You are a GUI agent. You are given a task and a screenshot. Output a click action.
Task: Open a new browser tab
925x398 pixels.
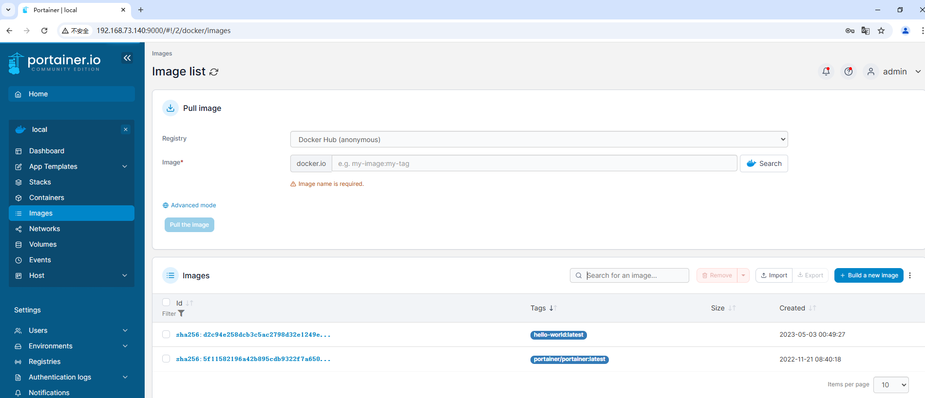click(141, 10)
